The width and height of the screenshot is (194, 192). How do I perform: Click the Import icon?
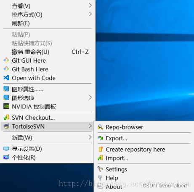tap(100, 158)
